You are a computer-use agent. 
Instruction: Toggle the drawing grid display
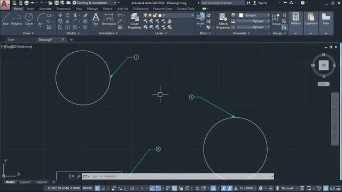click(x=97, y=188)
